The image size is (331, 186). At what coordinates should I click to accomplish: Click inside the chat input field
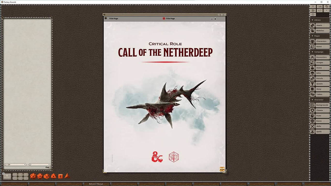[x=26, y=167]
